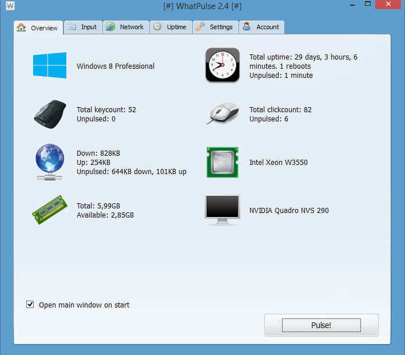This screenshot has height=355, width=405.
Task: Click the Total uptime 29 days text
Action: point(303,61)
